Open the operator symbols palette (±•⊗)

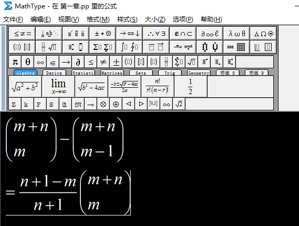click(102, 34)
